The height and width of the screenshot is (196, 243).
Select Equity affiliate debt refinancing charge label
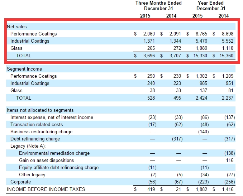58,167
